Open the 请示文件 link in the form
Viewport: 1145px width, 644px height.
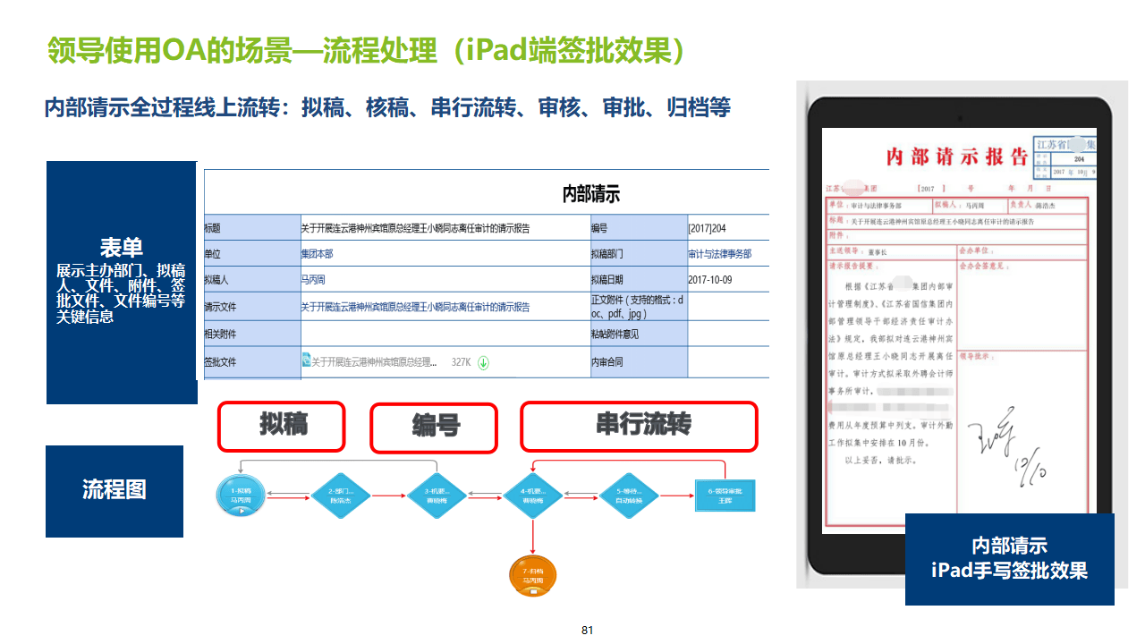pyautogui.click(x=415, y=307)
